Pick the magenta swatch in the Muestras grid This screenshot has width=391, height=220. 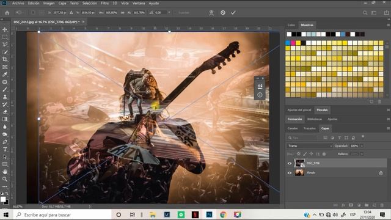(293, 43)
